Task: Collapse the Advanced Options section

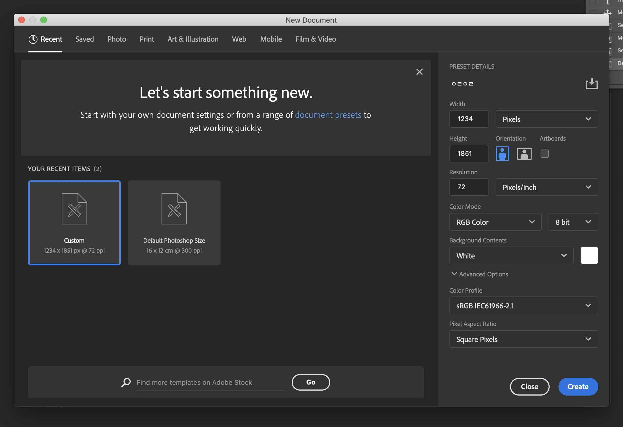Action: 480,274
